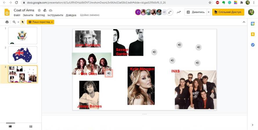Open the Google account avatar

[x=251, y=12]
